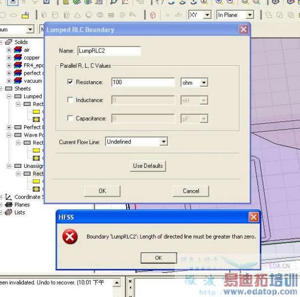Click the Unite objects icon
Viewport: 300px width, 297px height.
coord(268,15)
